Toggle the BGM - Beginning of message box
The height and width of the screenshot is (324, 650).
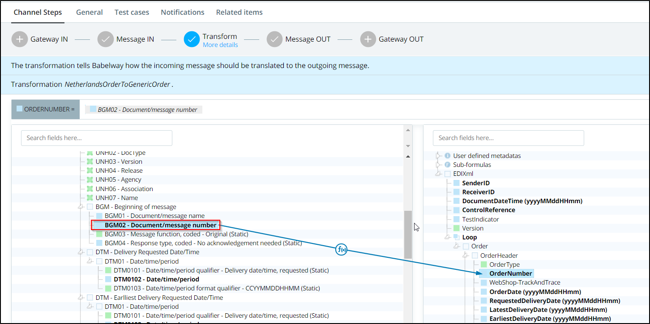click(90, 207)
